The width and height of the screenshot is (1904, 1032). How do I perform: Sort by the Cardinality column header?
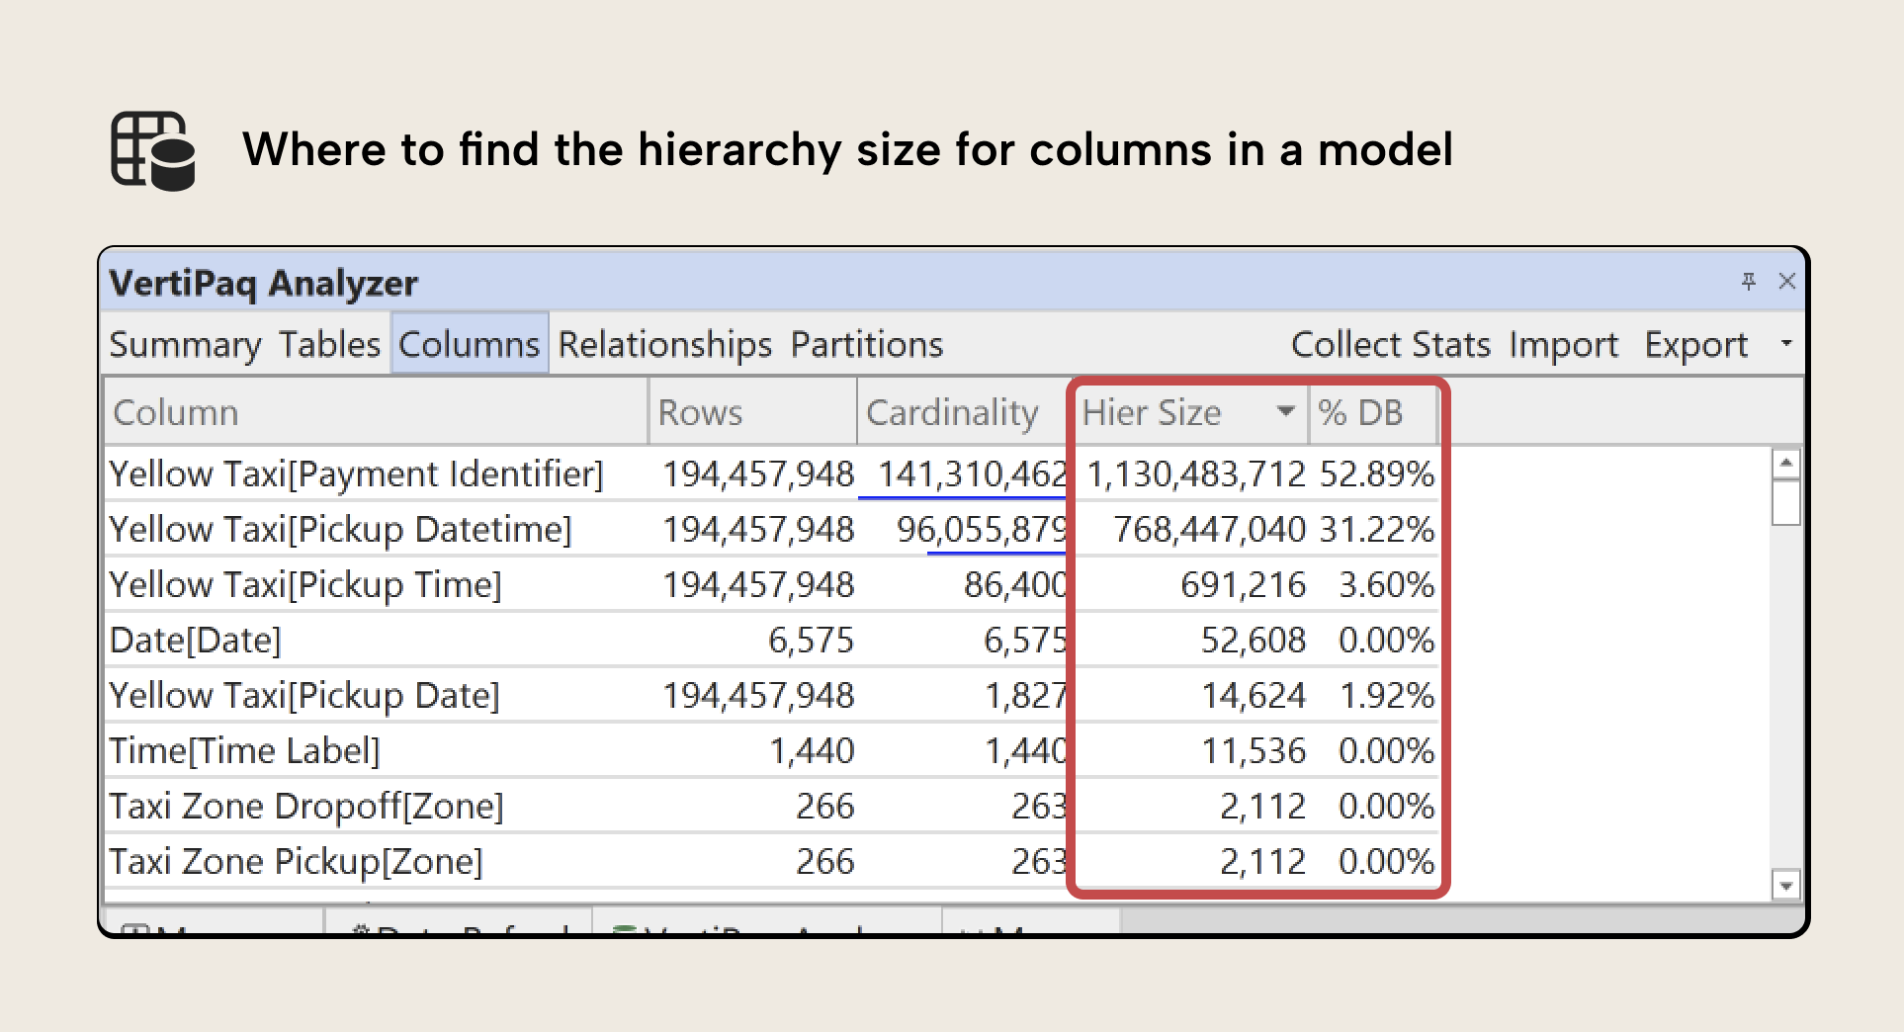tap(952, 412)
